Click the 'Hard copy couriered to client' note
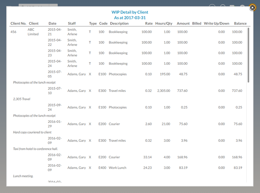This screenshot has height=193, width=260. (x=34, y=132)
